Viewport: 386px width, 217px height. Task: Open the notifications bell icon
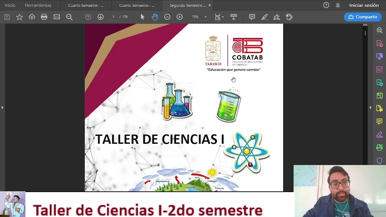pos(338,5)
